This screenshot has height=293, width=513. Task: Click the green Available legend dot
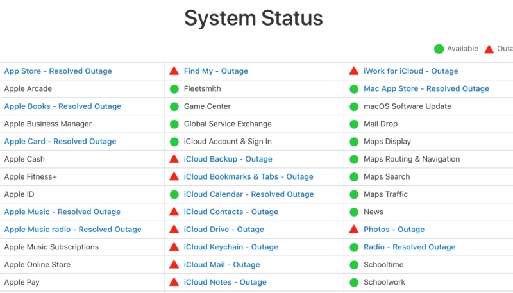(439, 49)
